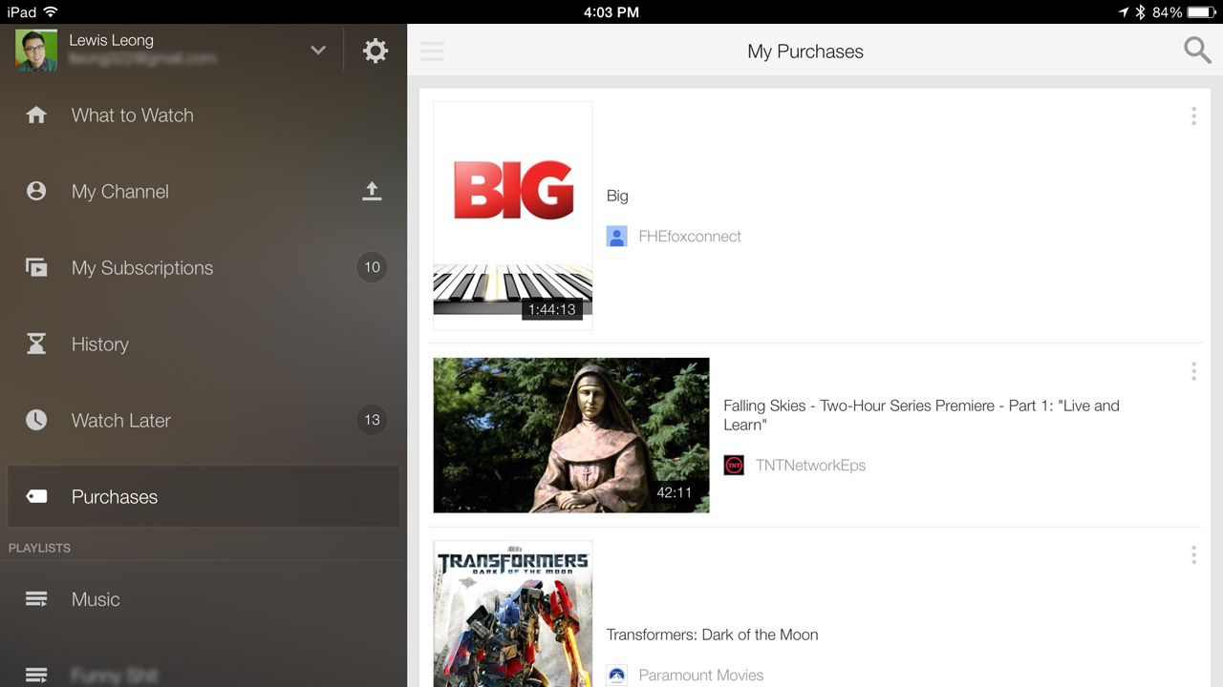Open the settings gear icon
This screenshot has width=1223, height=687.
point(375,51)
